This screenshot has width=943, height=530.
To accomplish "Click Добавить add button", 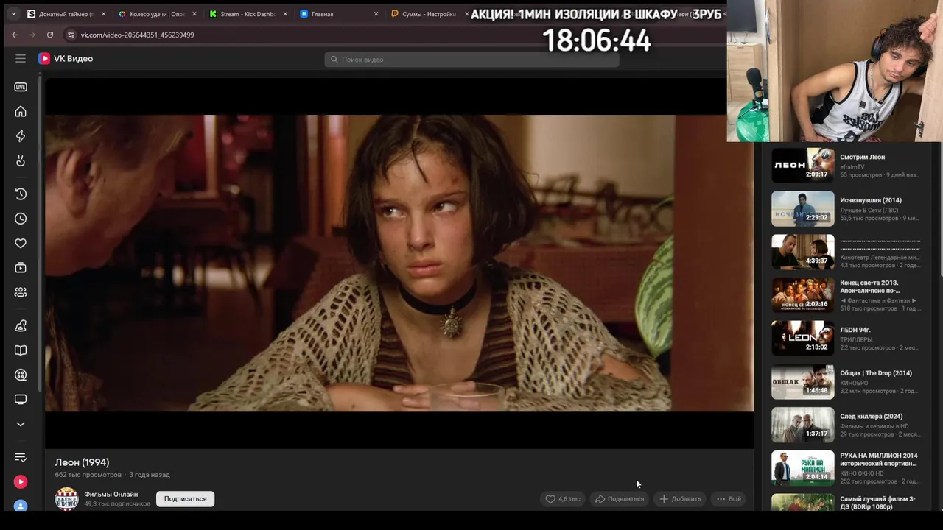I will click(680, 499).
